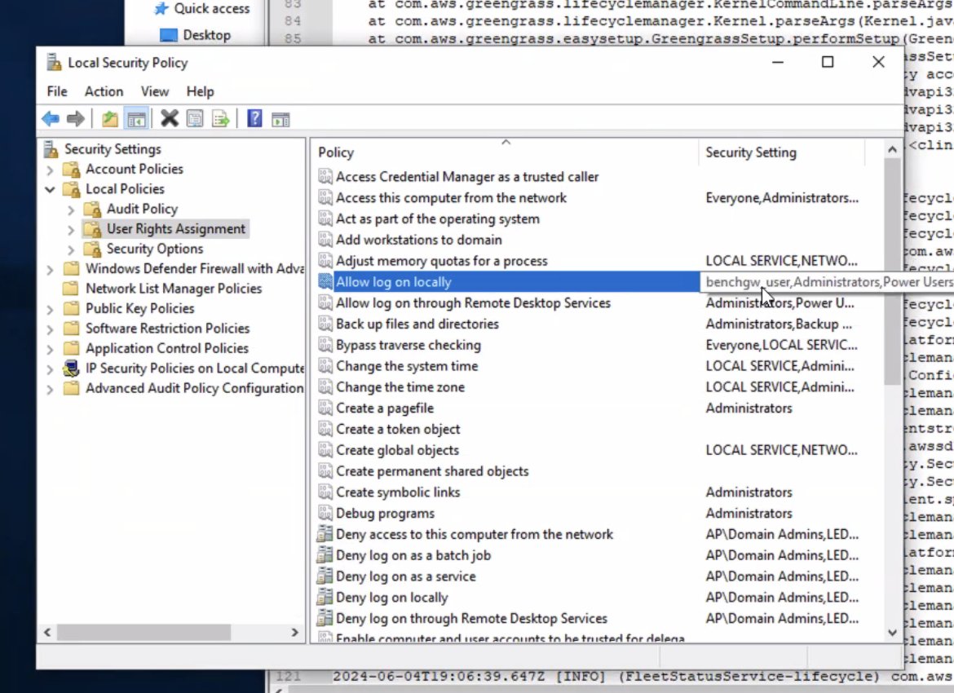Click the Back navigation arrow

pos(51,117)
